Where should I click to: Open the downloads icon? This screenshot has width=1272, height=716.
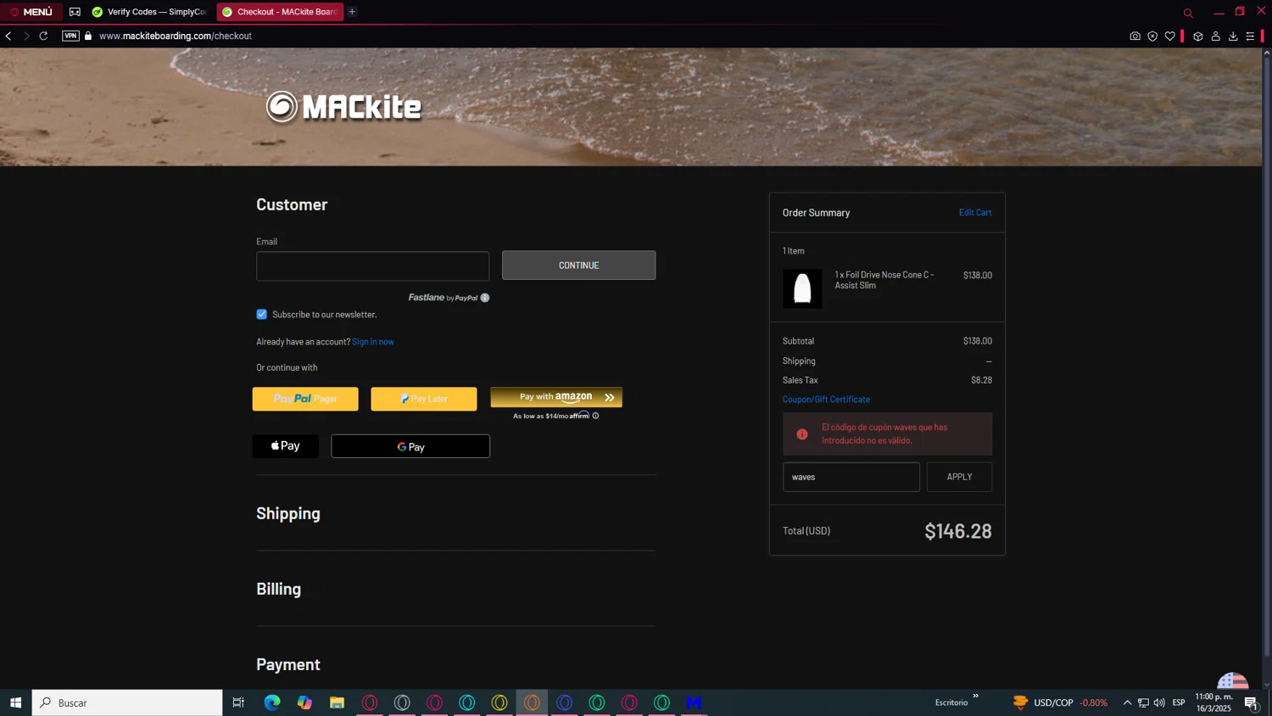(1233, 36)
